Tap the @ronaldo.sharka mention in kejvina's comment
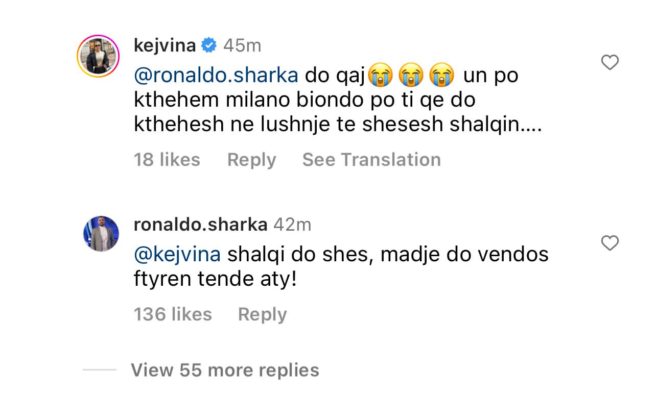 (216, 76)
